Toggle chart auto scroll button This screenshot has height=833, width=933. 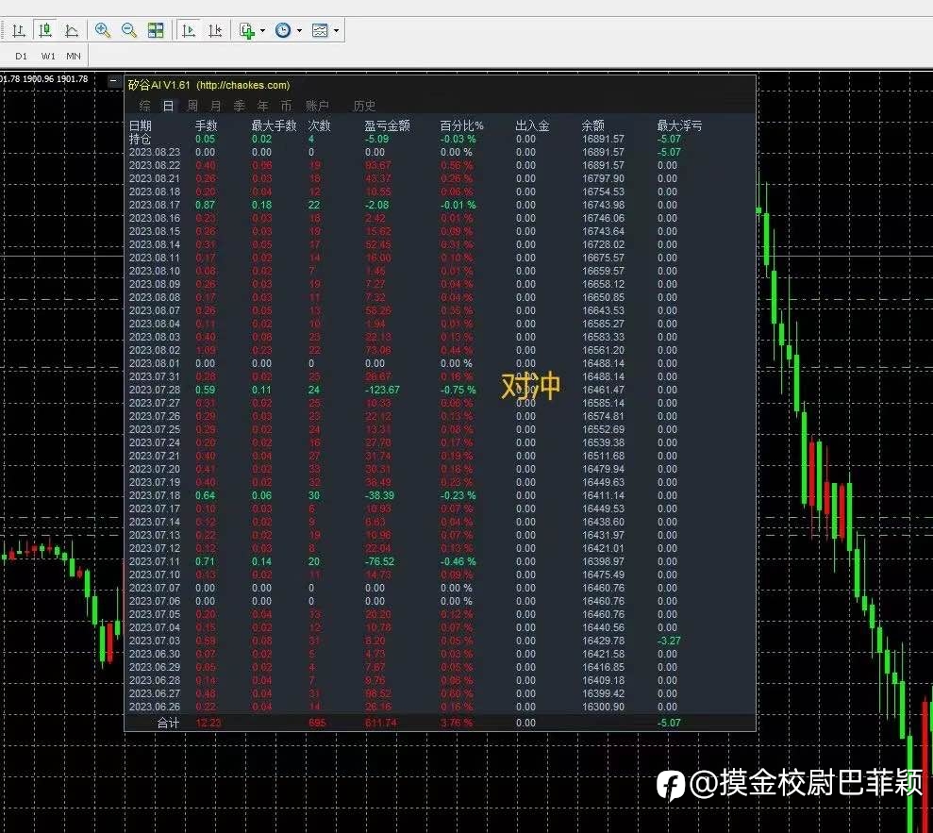pyautogui.click(x=190, y=30)
